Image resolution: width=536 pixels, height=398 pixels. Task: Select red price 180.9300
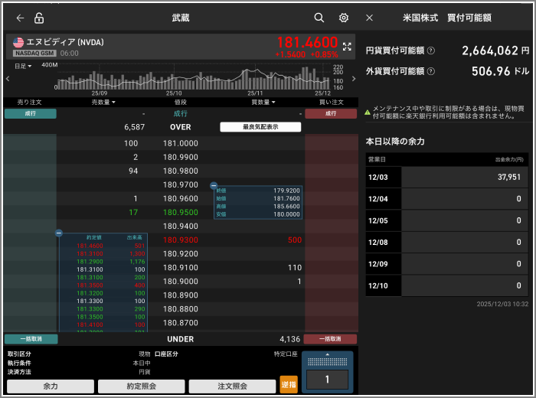[181, 240]
